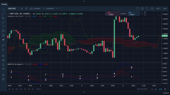Enter fullscreen mode

click(147, 8)
